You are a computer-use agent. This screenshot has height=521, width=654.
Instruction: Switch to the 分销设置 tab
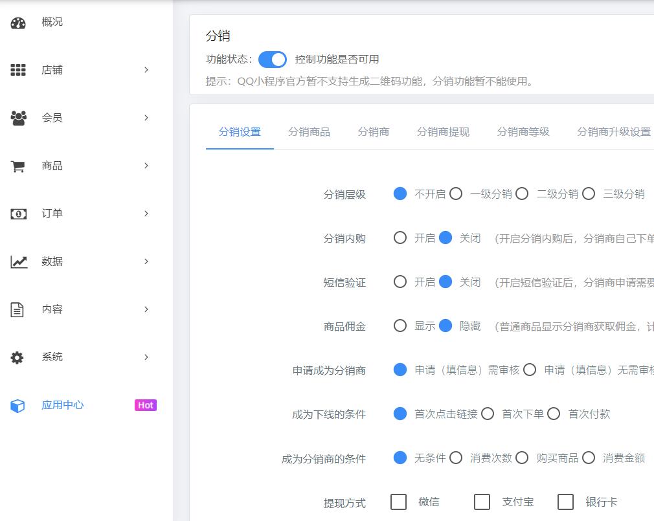pos(240,132)
